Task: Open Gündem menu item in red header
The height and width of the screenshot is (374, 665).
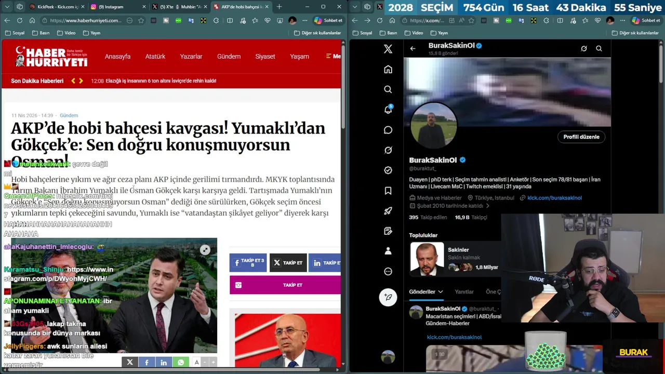Action: pos(229,56)
